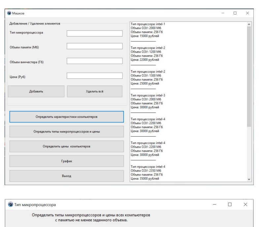Focus the Объем памяти (Мб) text field
The width and height of the screenshot is (266, 227).
[94, 46]
